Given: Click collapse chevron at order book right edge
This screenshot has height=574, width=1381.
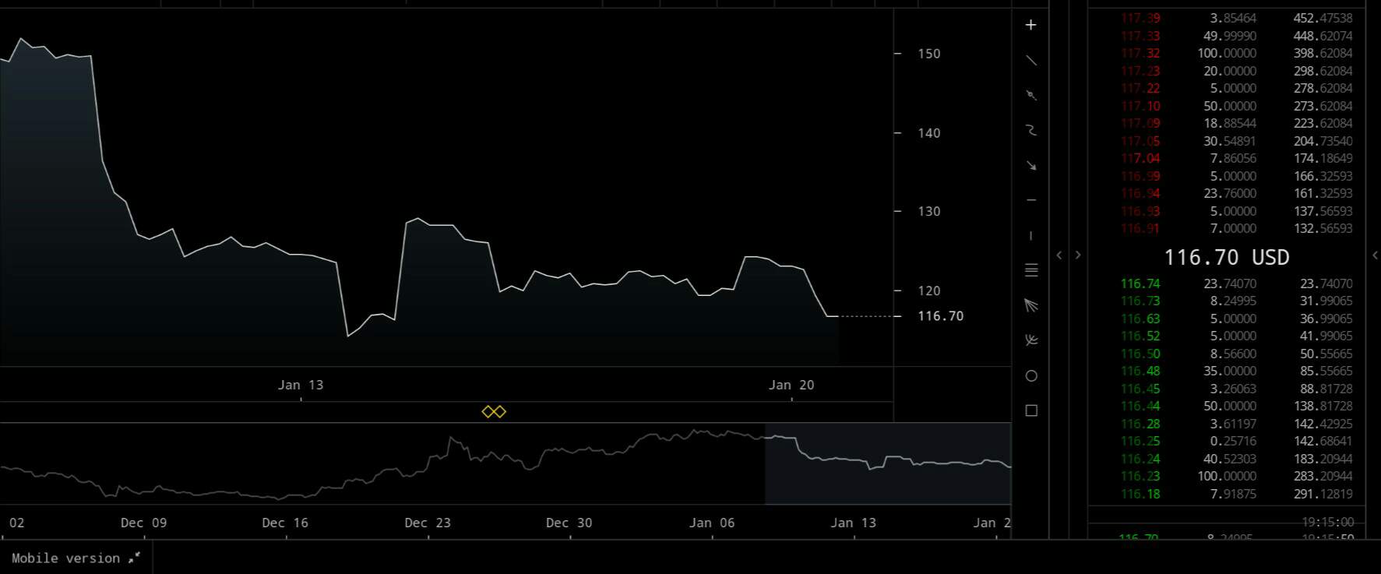Looking at the screenshot, I should [x=1375, y=255].
